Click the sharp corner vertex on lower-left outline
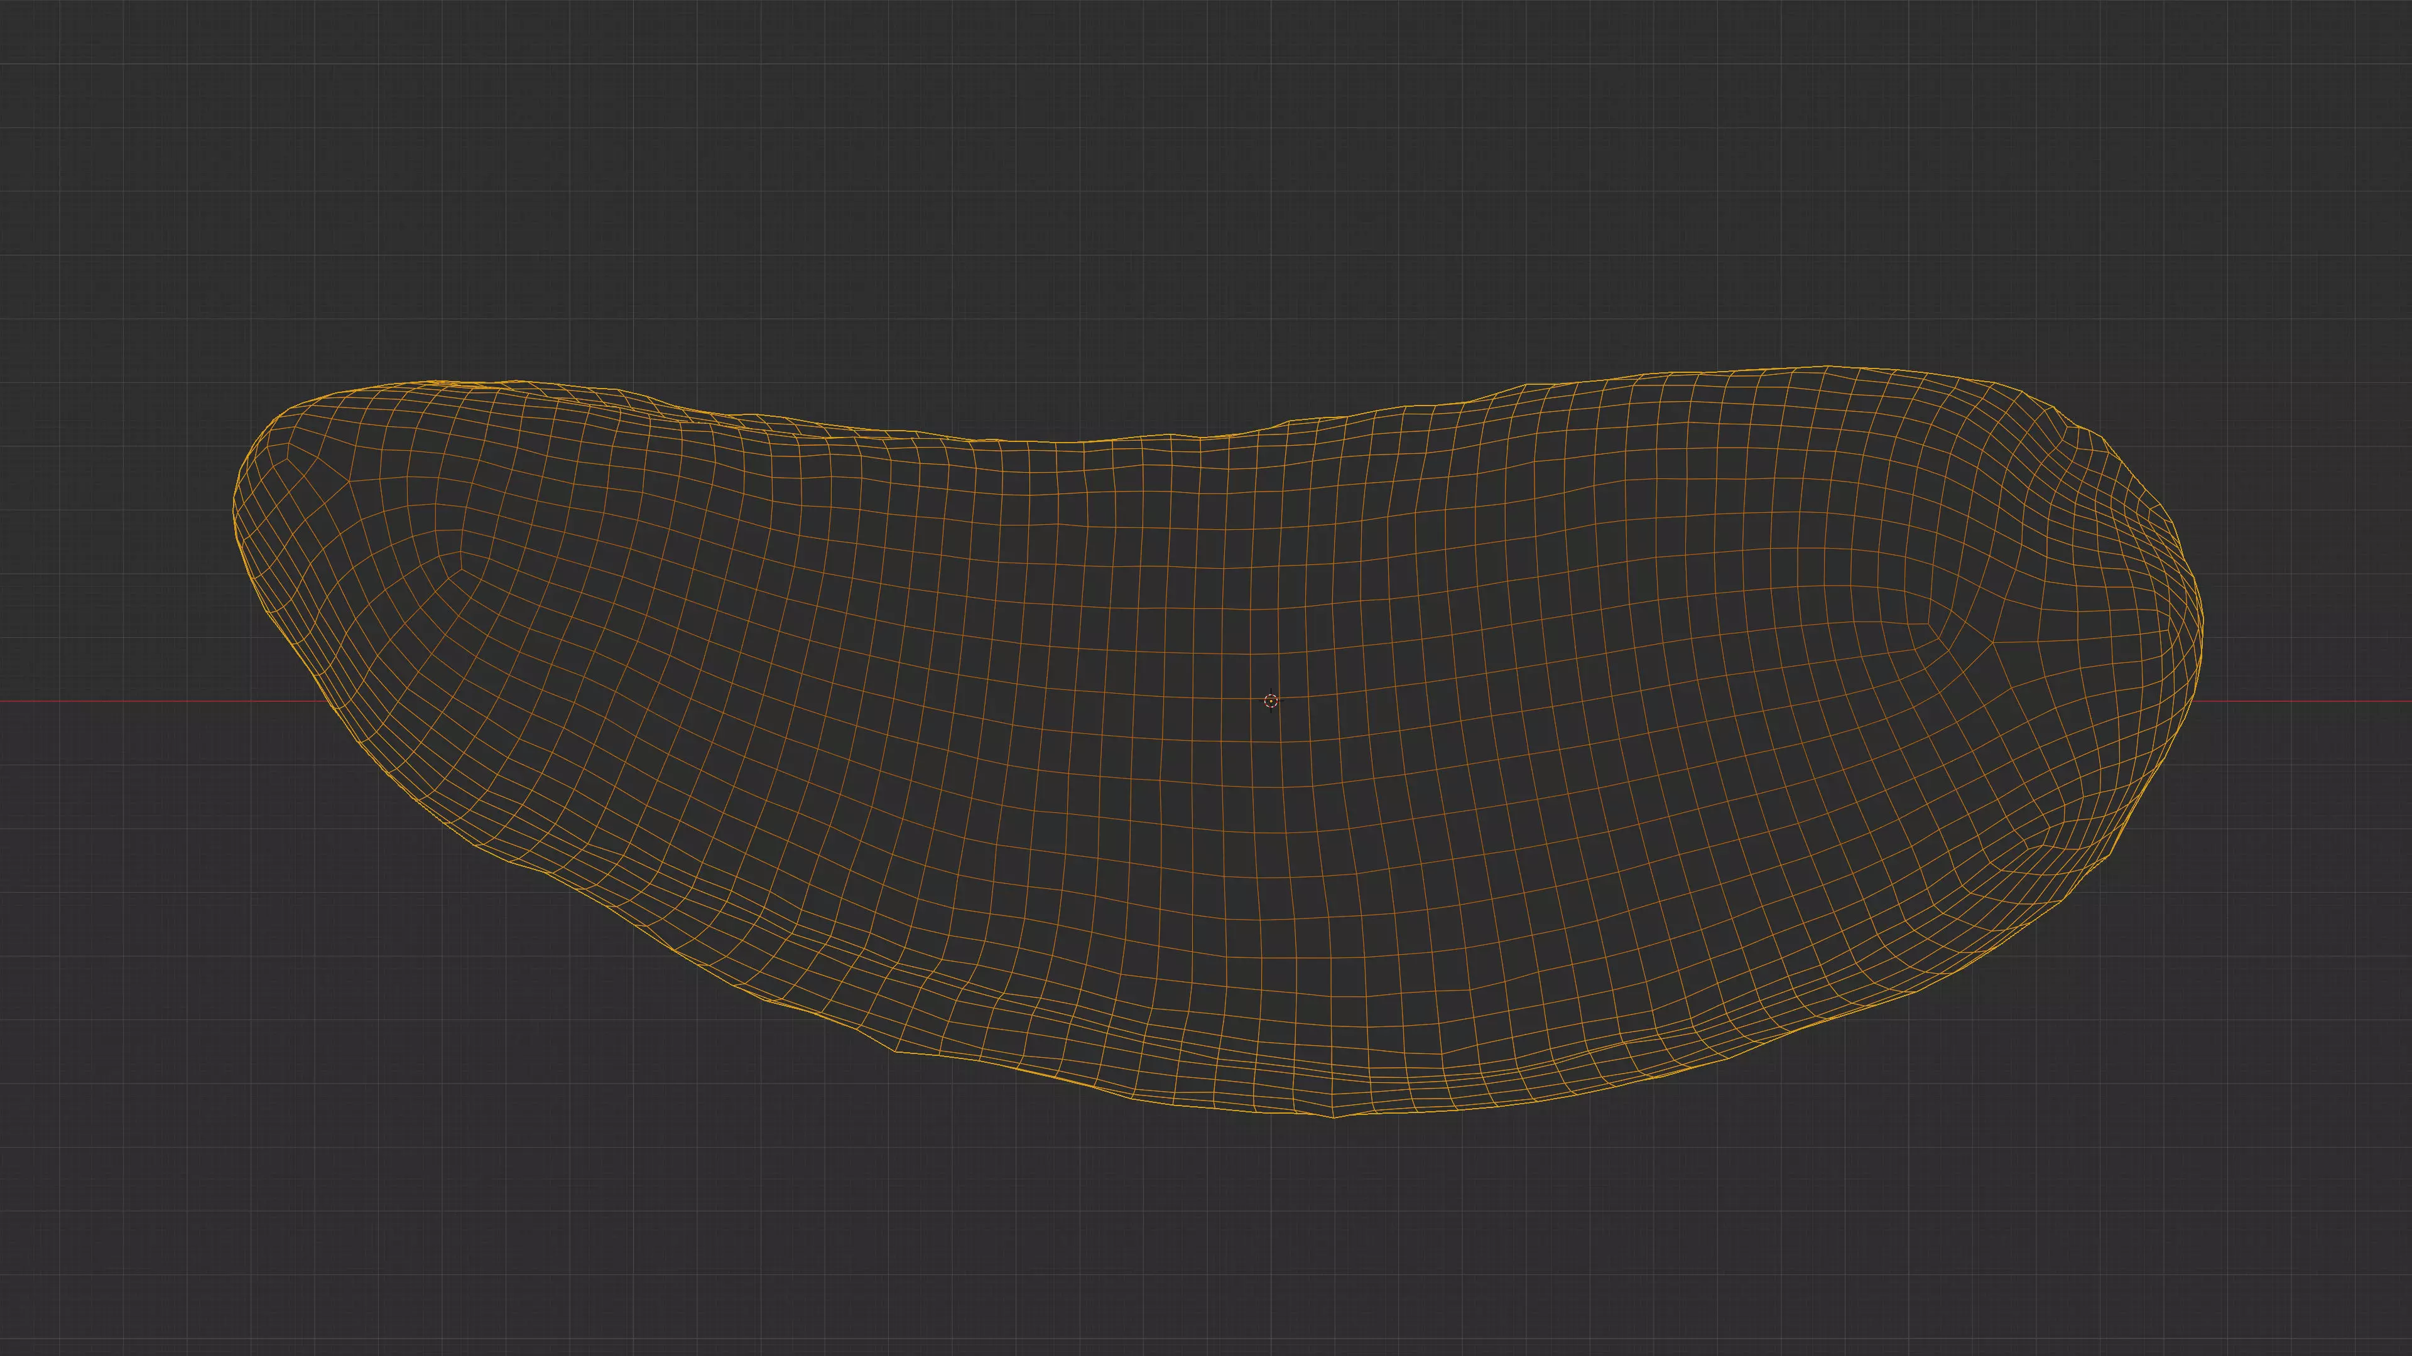Image resolution: width=2412 pixels, height=1356 pixels. pyautogui.click(x=896, y=1051)
